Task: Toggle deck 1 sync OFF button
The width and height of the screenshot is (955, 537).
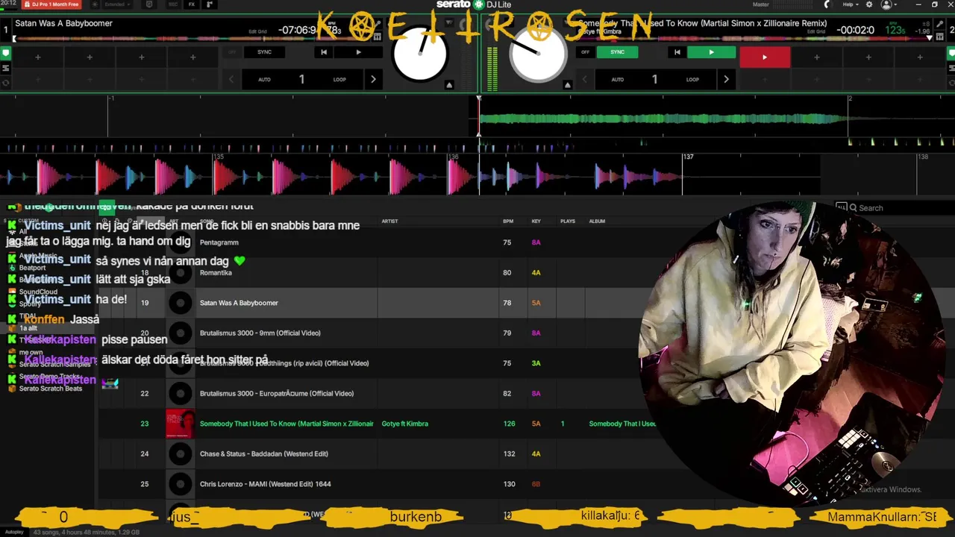Action: [x=232, y=52]
